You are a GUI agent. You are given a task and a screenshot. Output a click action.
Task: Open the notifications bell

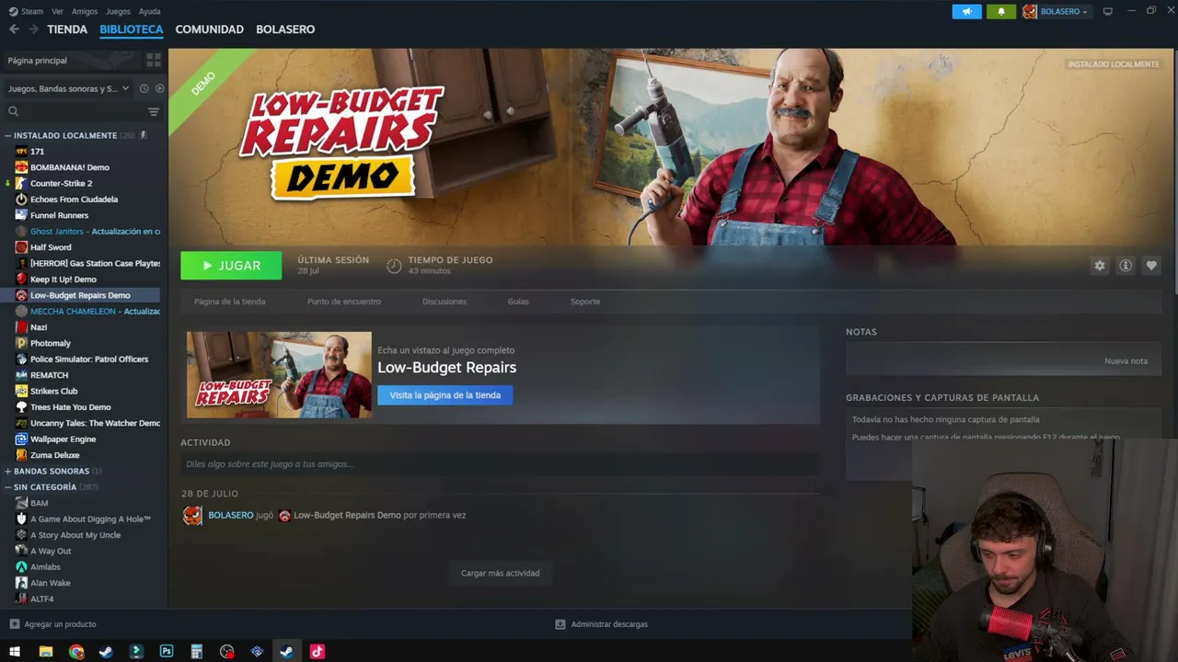pyautogui.click(x=1001, y=11)
